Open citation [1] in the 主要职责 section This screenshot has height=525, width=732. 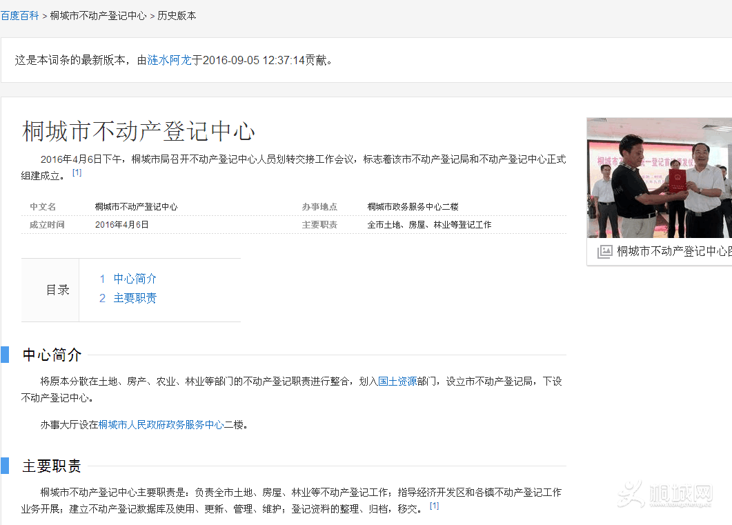pos(434,506)
